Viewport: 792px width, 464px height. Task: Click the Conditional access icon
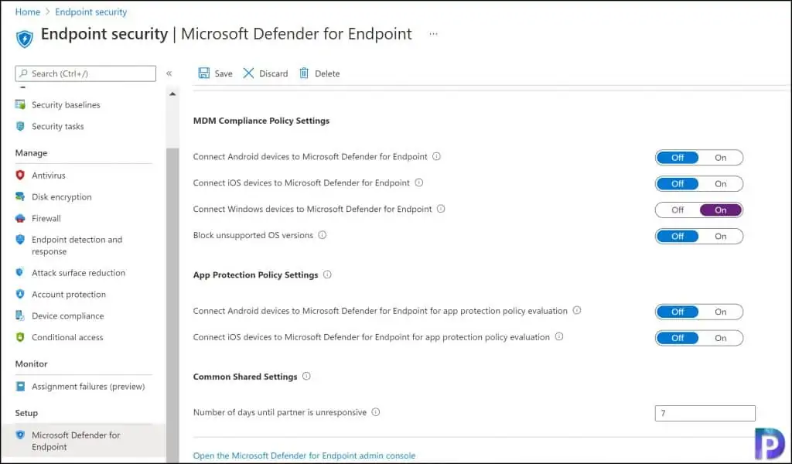(20, 336)
